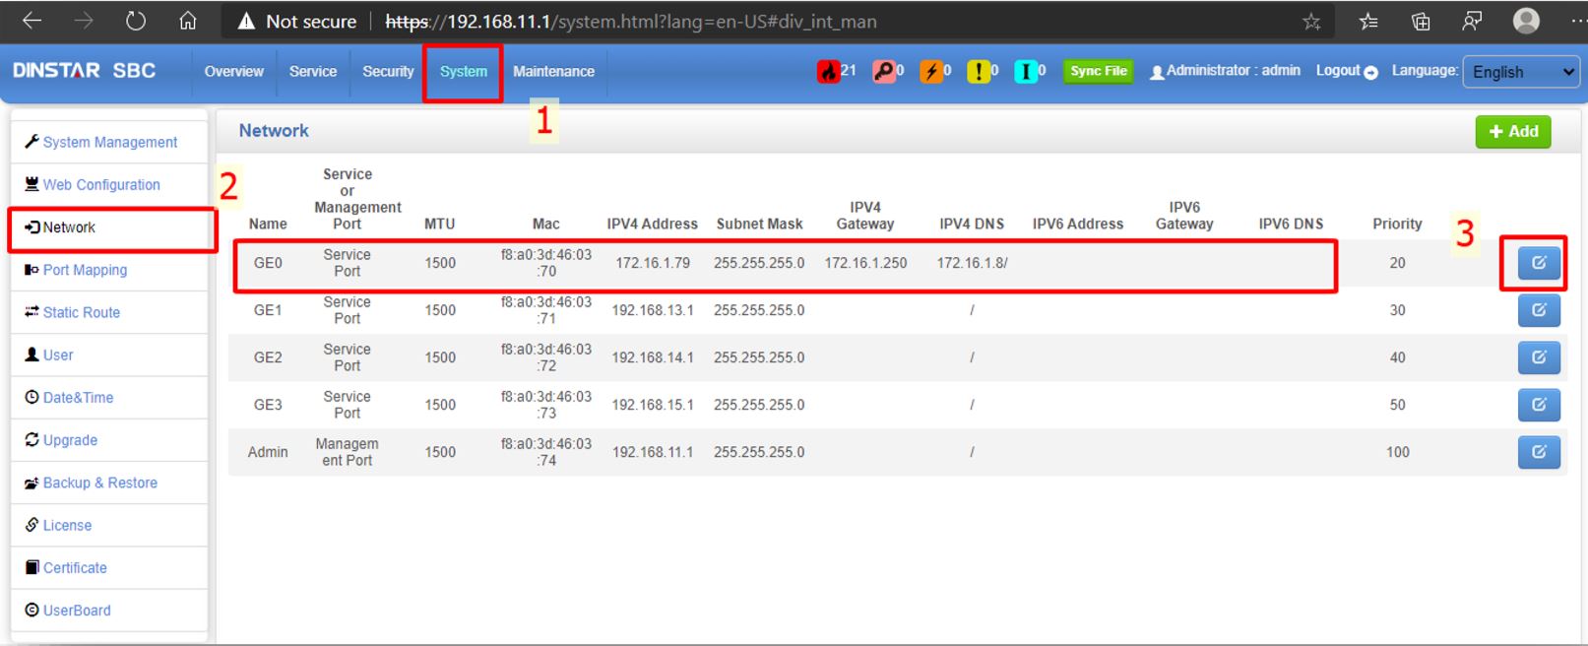Bookmark page using the star icon
Screen dimensions: 1588x646
pyautogui.click(x=1310, y=22)
